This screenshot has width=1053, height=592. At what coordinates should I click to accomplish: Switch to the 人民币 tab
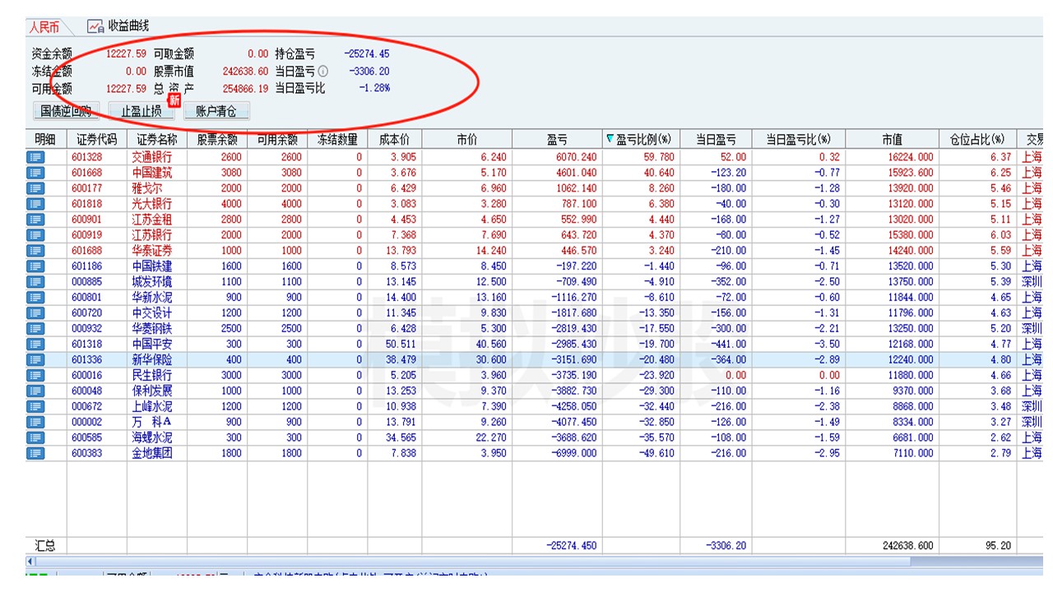coord(44,27)
